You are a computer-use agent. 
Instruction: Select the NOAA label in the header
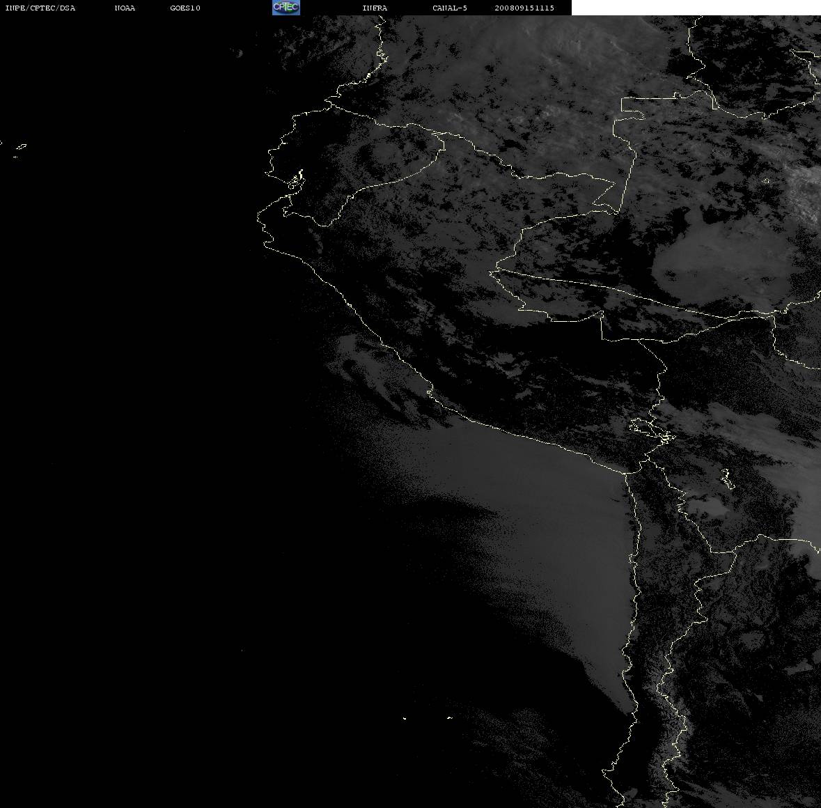click(125, 8)
